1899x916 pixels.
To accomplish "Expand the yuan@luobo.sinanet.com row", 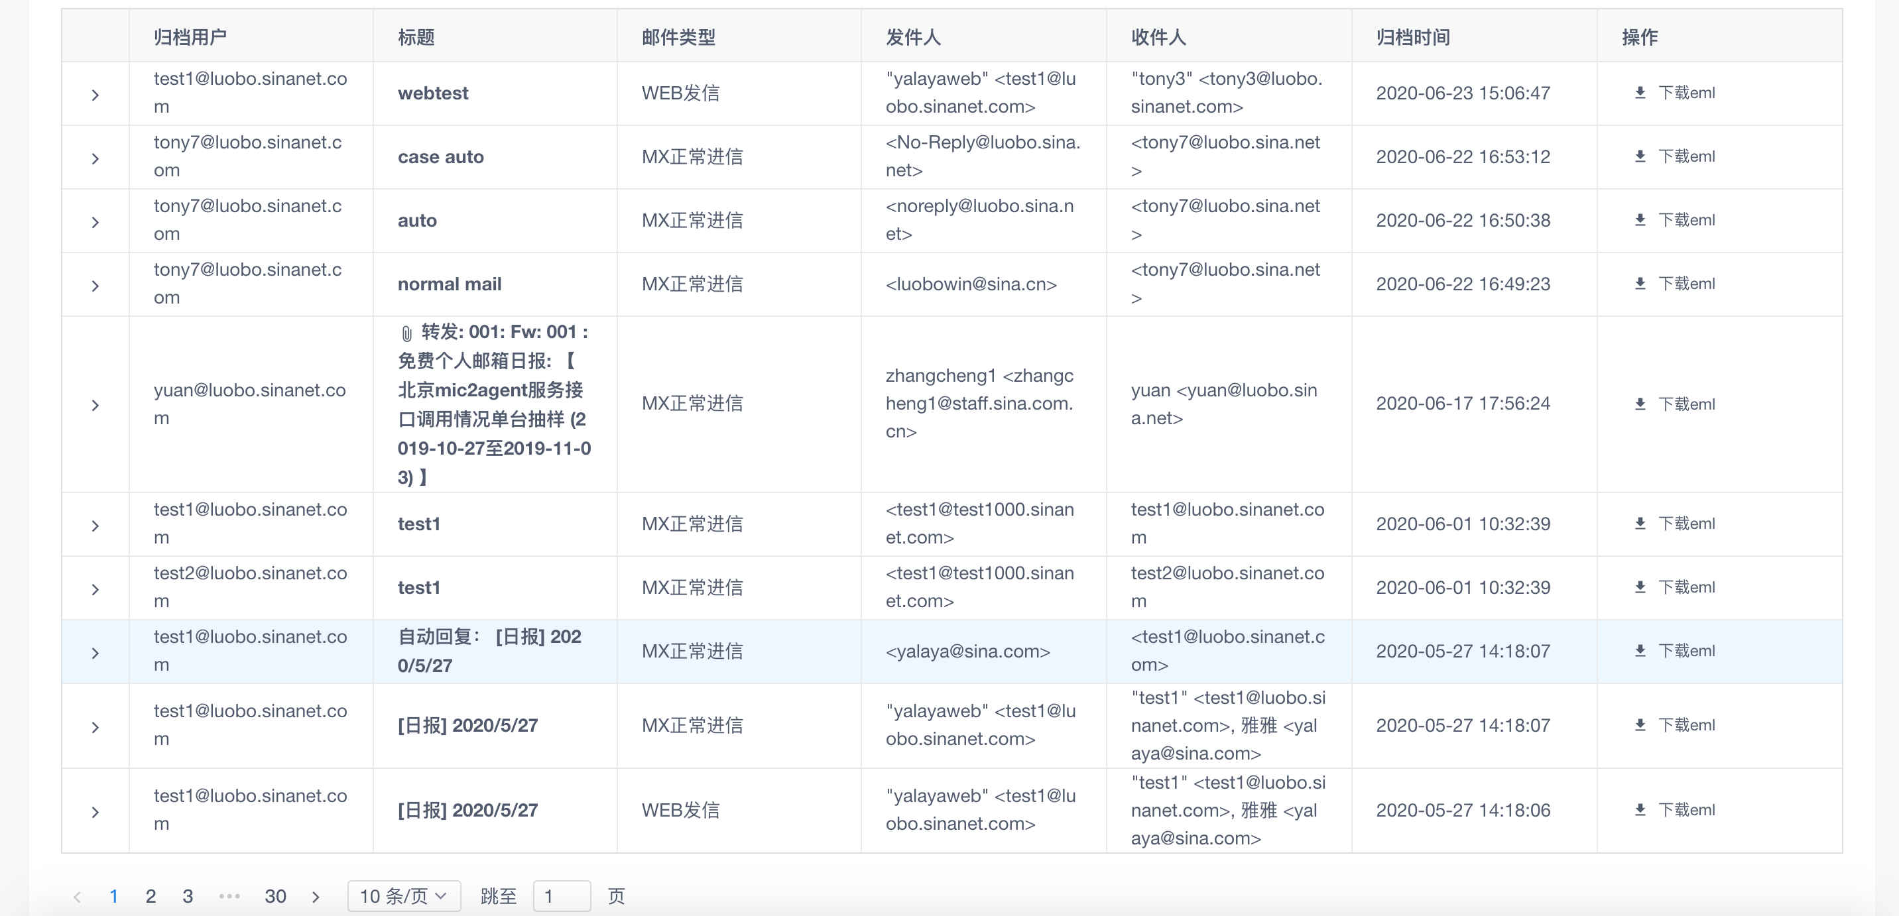I will (x=95, y=406).
